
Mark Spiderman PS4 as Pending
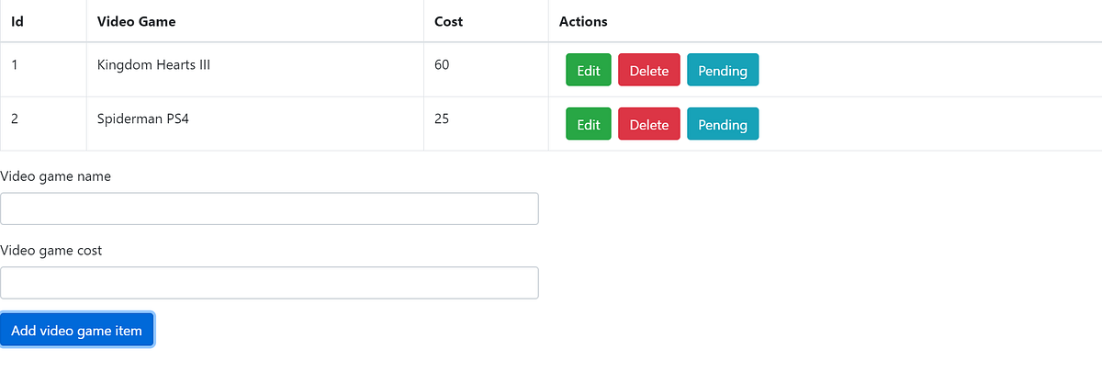point(723,125)
